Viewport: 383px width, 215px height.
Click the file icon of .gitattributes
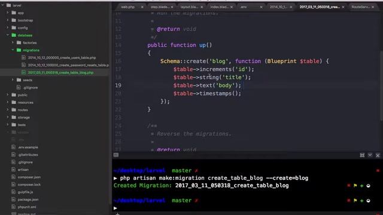pyautogui.click(x=13, y=155)
